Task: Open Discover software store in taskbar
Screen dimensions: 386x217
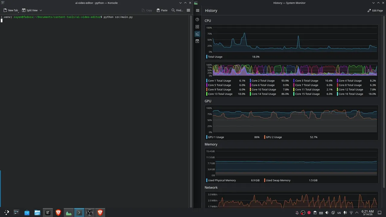Action: point(27,212)
